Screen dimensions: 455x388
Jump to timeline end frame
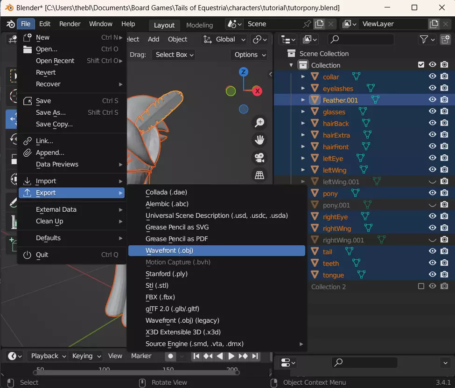click(x=255, y=356)
